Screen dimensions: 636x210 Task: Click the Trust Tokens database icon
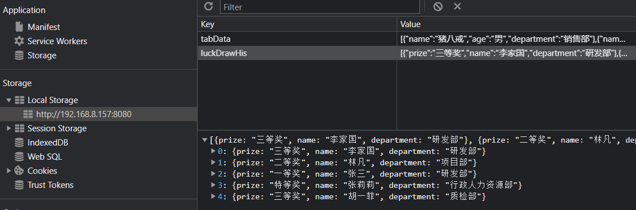coord(19,185)
